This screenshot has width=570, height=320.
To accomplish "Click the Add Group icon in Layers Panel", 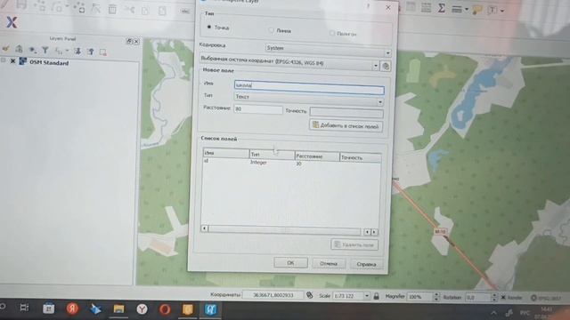I will [x=19, y=49].
